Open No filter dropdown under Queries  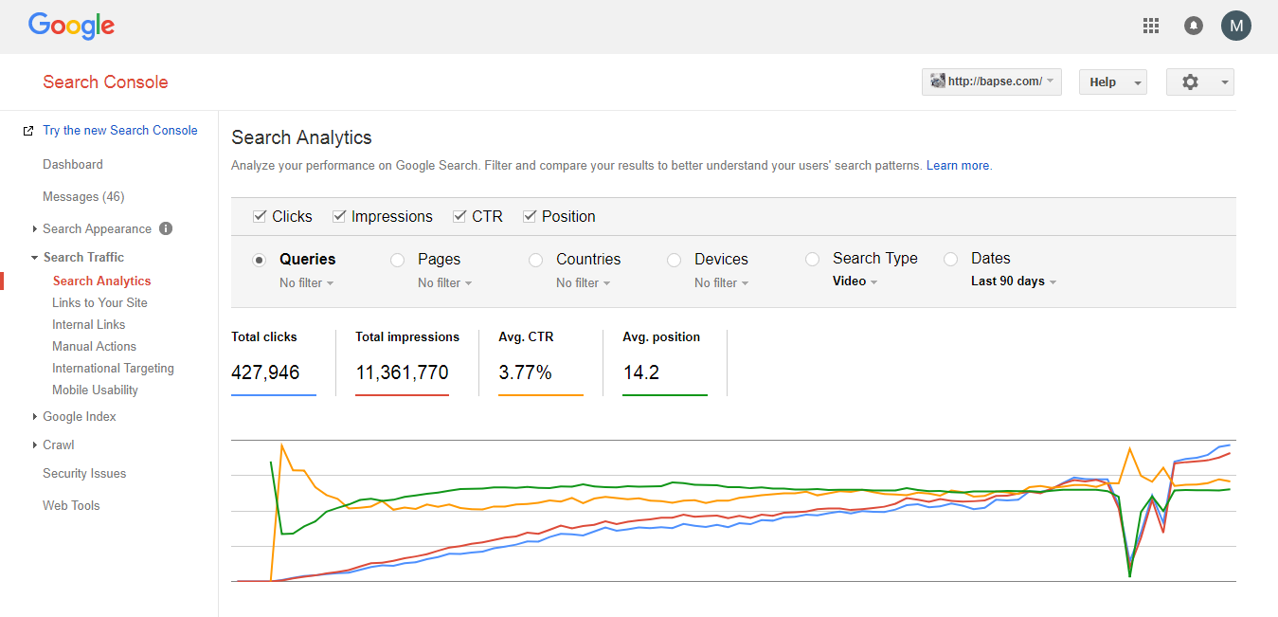306,282
